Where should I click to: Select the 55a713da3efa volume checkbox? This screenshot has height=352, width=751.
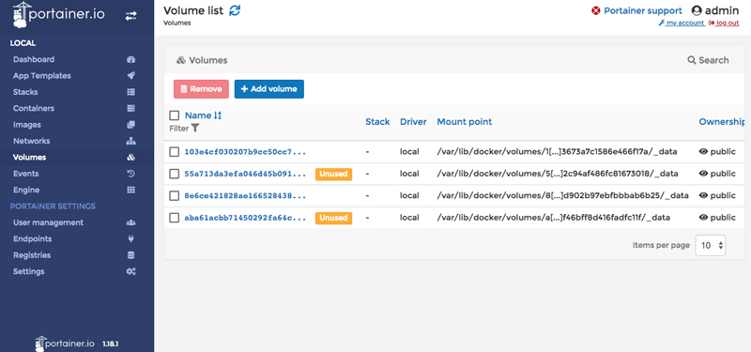[x=175, y=174]
